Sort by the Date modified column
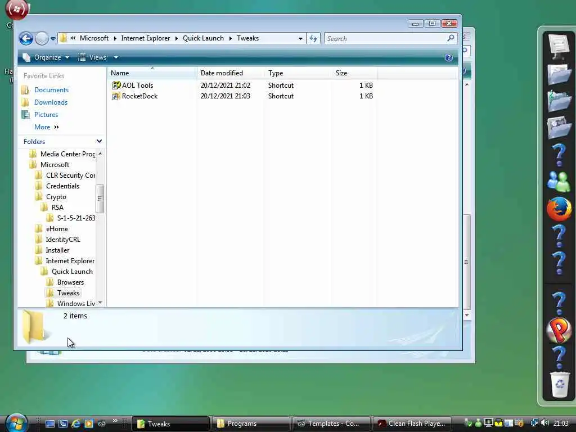The height and width of the screenshot is (432, 576). click(231, 73)
